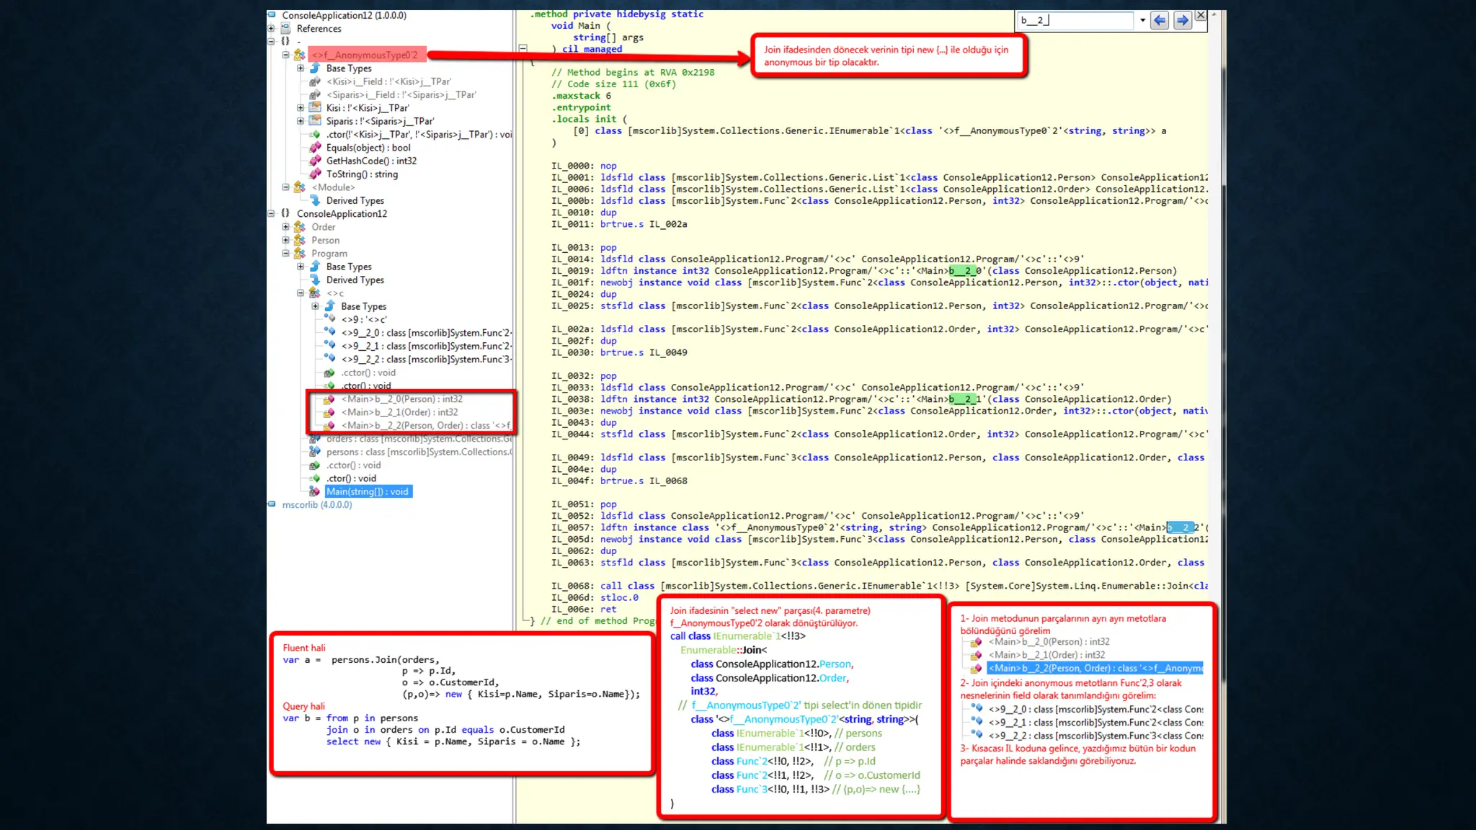Click the ConsoleApplication12 (1.0.0.0) assembly icon
Image resolution: width=1476 pixels, height=830 pixels.
272,15
